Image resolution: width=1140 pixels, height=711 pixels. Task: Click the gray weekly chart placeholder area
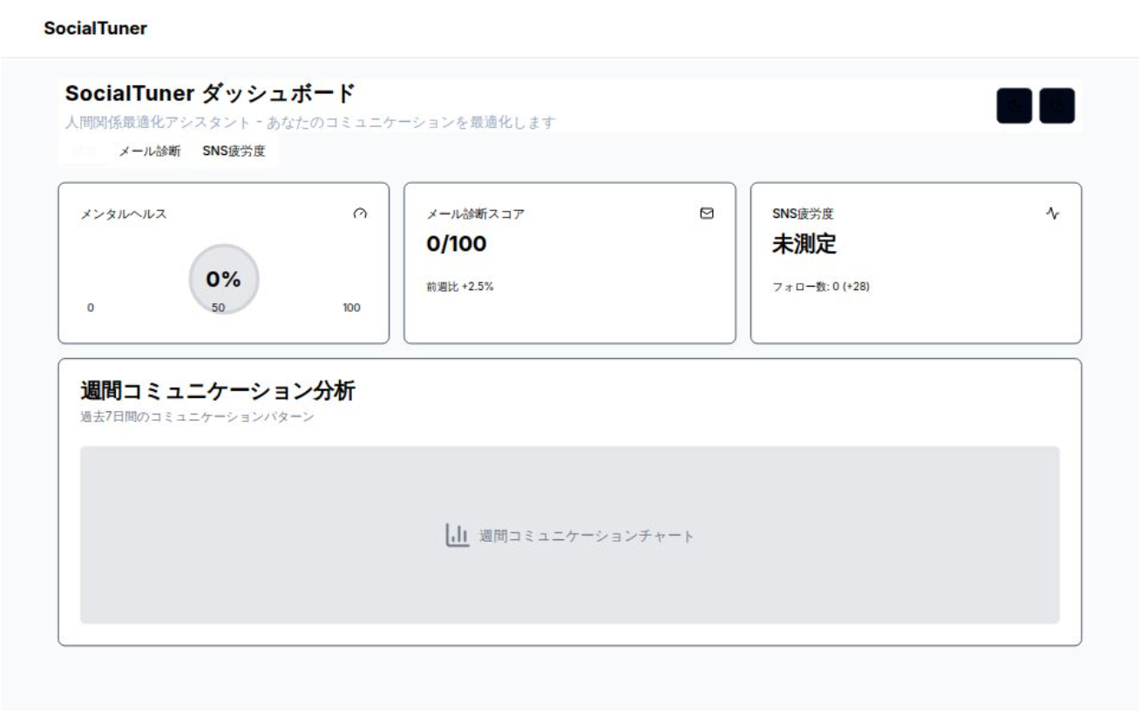point(570,535)
